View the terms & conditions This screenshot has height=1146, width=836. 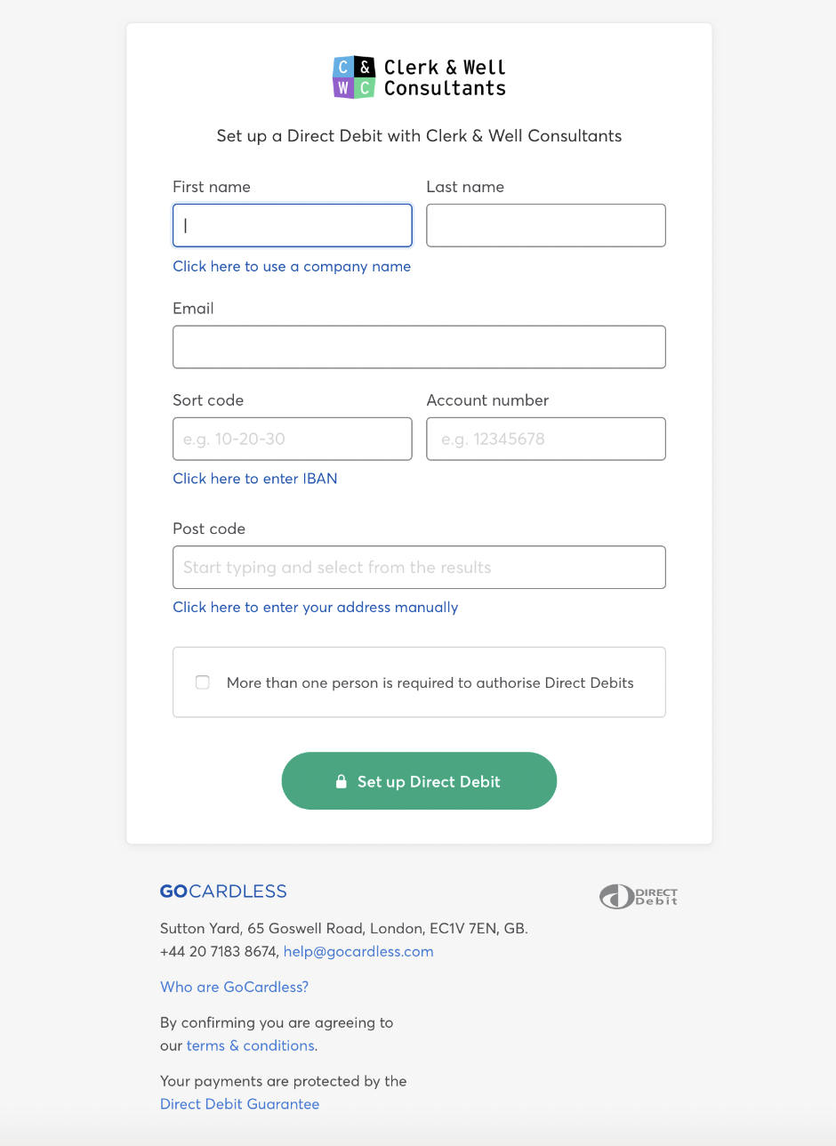[x=250, y=1045]
